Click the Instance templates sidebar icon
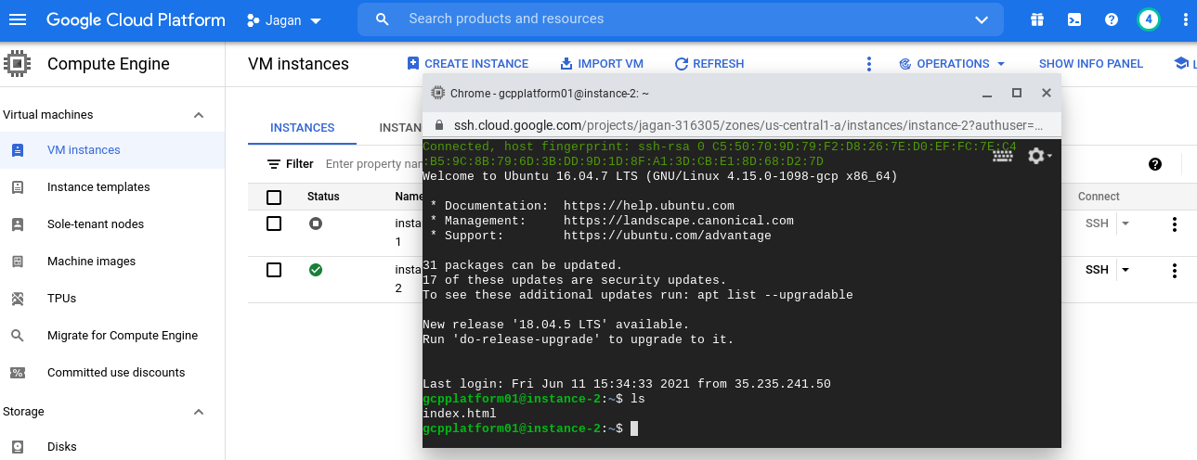This screenshot has width=1197, height=460. tap(18, 187)
